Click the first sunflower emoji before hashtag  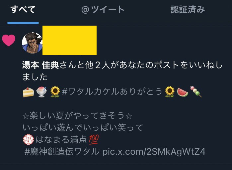tap(55, 92)
